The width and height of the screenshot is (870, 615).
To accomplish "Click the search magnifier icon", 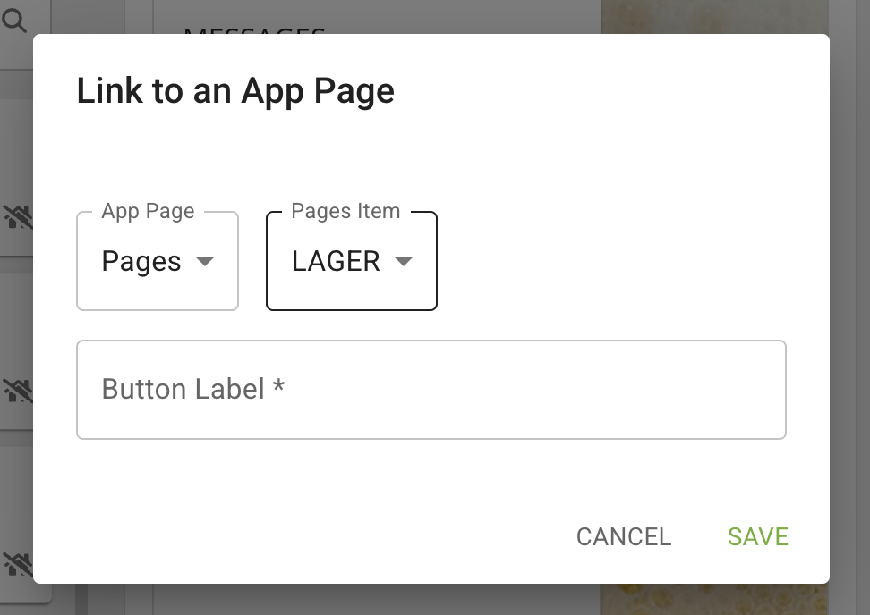I will click(x=15, y=20).
